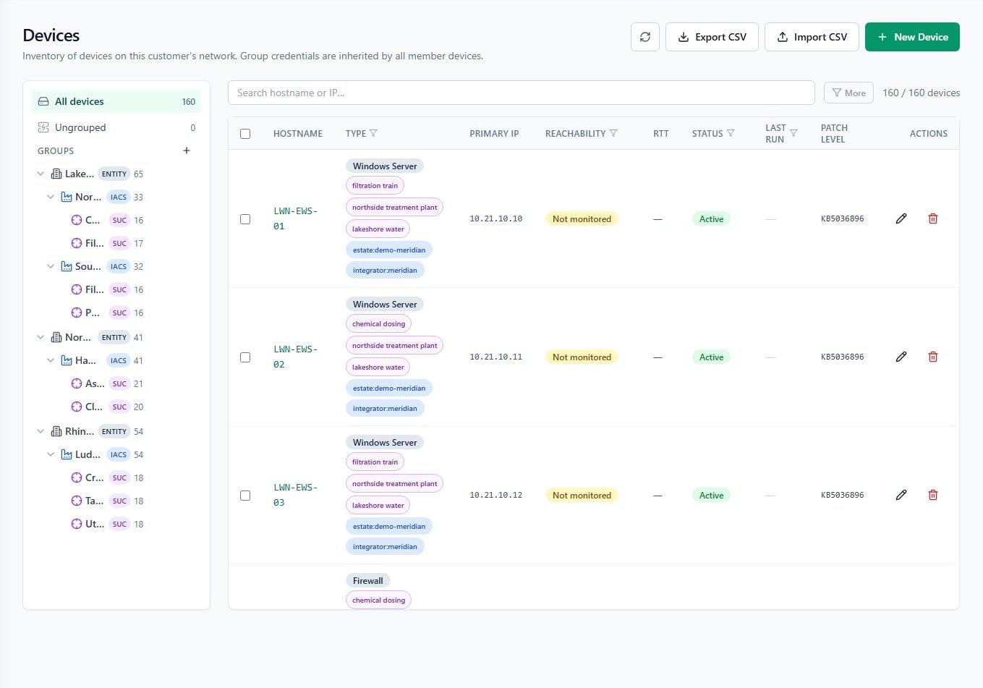
Task: Collapse the Nor... IACS group with 33 devices
Action: (x=51, y=197)
